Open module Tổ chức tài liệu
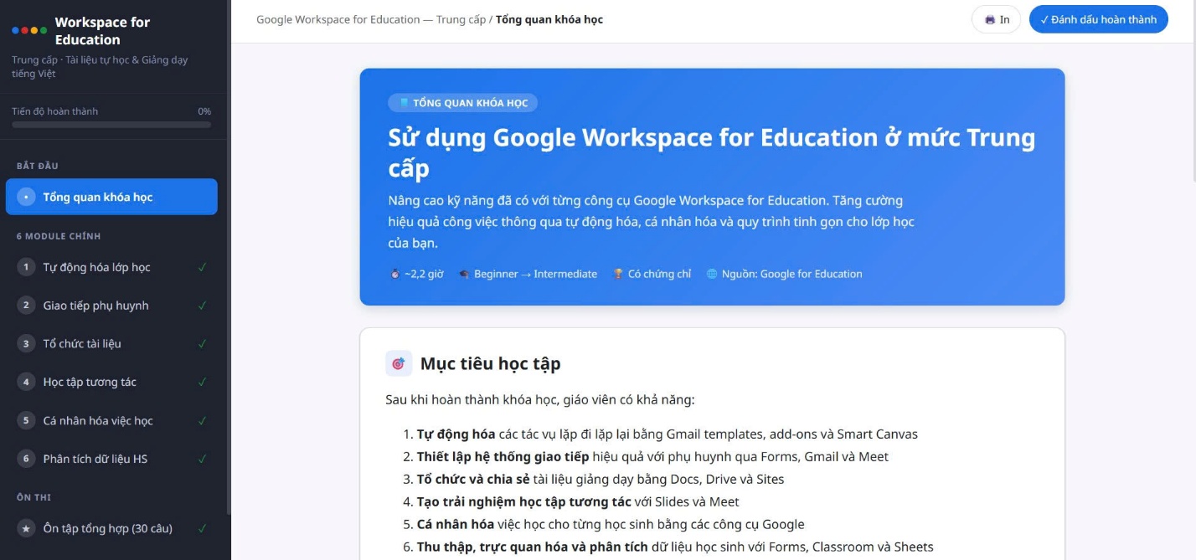 coord(111,343)
